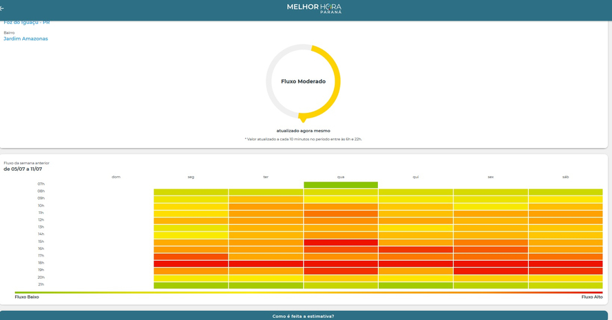Screen dimensions: 612x320
Task: Click the 'Fluxo Baixo' legend label
Action: (27, 297)
